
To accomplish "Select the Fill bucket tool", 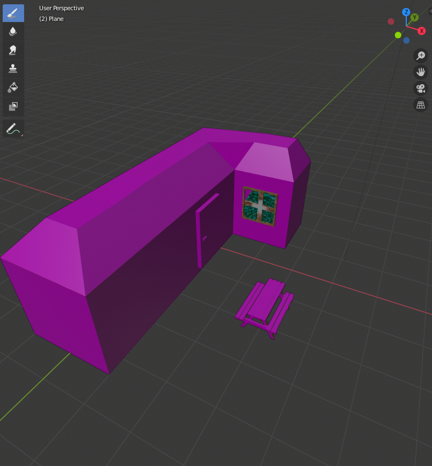I will pyautogui.click(x=13, y=87).
